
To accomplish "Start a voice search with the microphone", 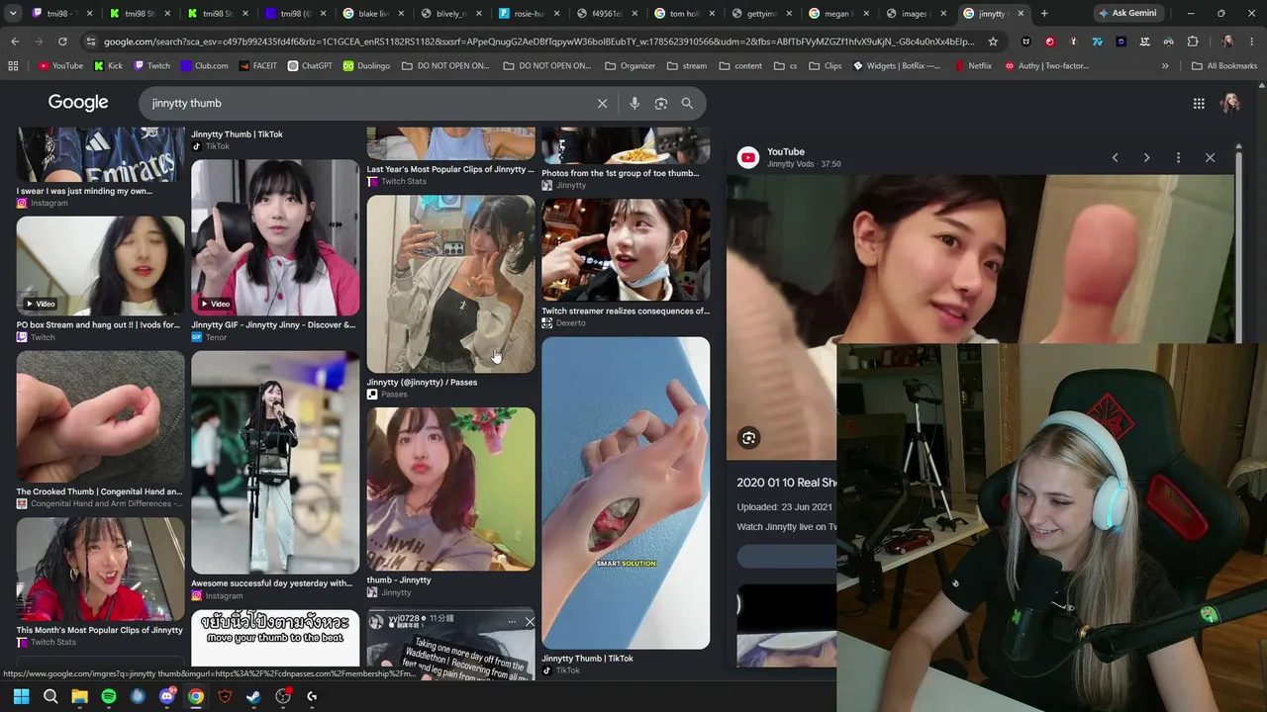I will click(x=634, y=103).
